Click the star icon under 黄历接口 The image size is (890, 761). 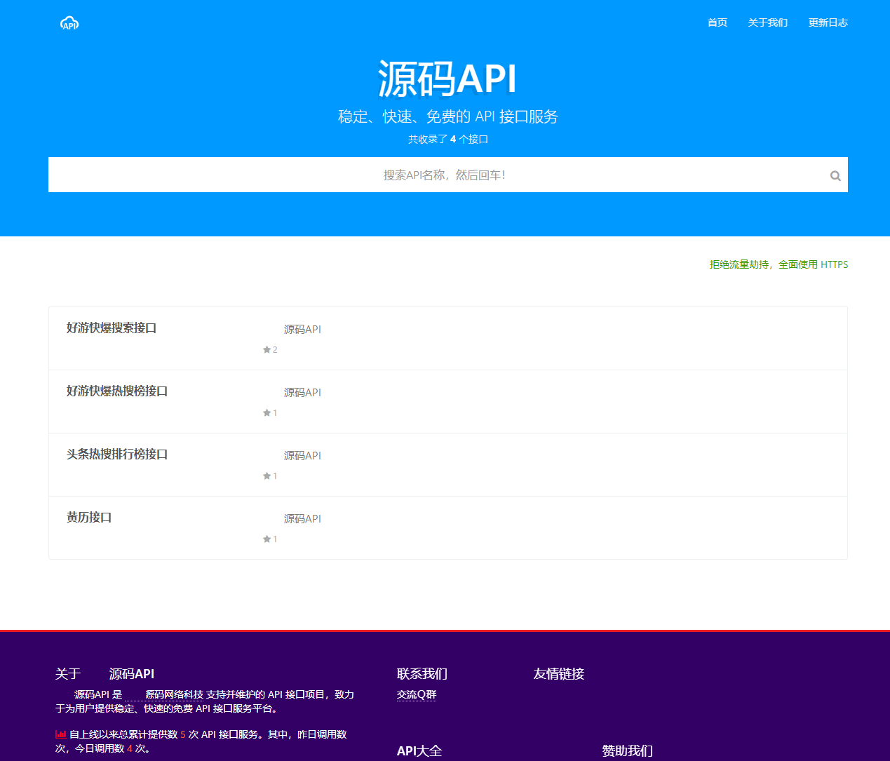267,539
